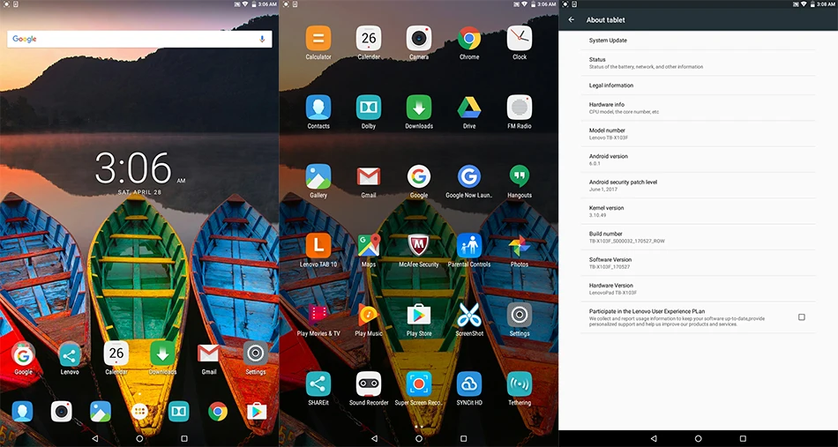Tick the Lenovo User Experience Plan checkbox
838x447 pixels.
tap(801, 317)
